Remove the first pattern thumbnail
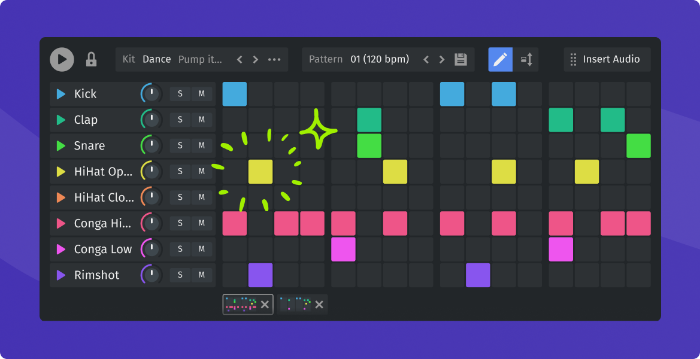The image size is (700, 359). click(x=265, y=305)
